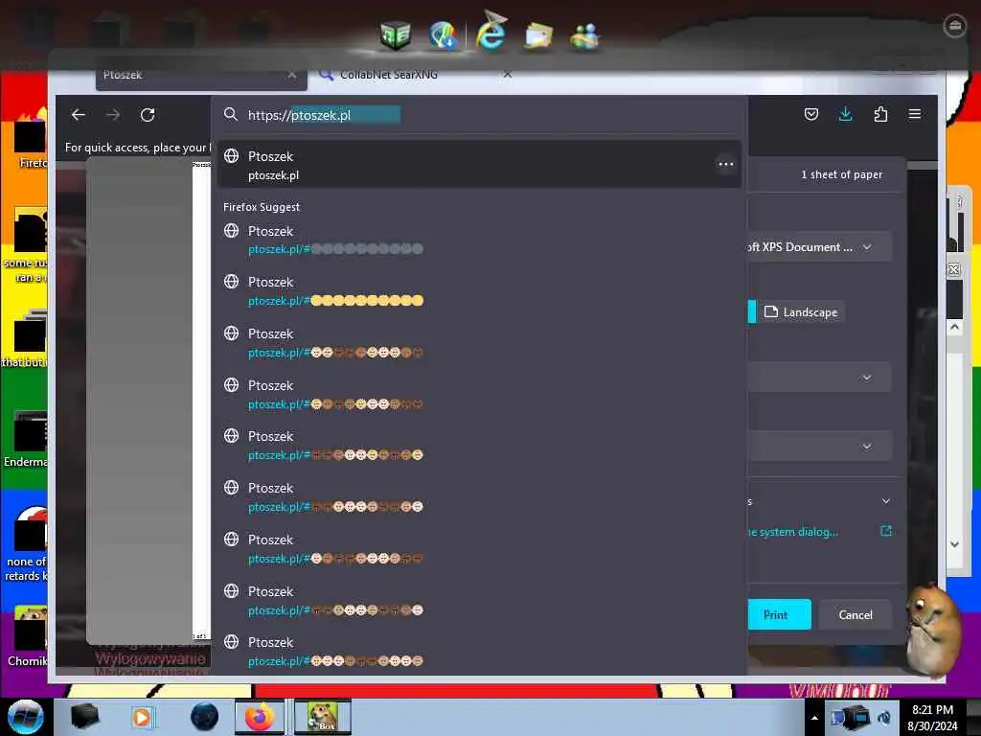Click the Firefox icon on the taskbar
The width and height of the screenshot is (981, 736).
260,717
